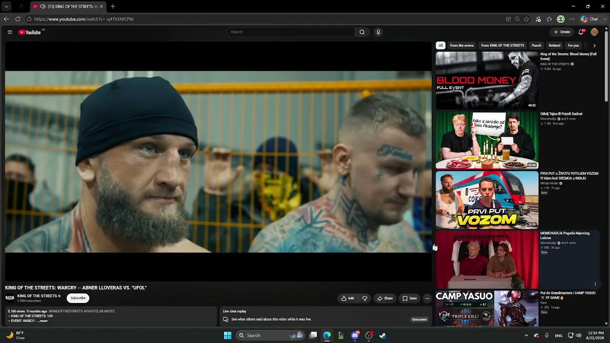Start voice search with microphone
Screen dimensions: 610x343
378,32
